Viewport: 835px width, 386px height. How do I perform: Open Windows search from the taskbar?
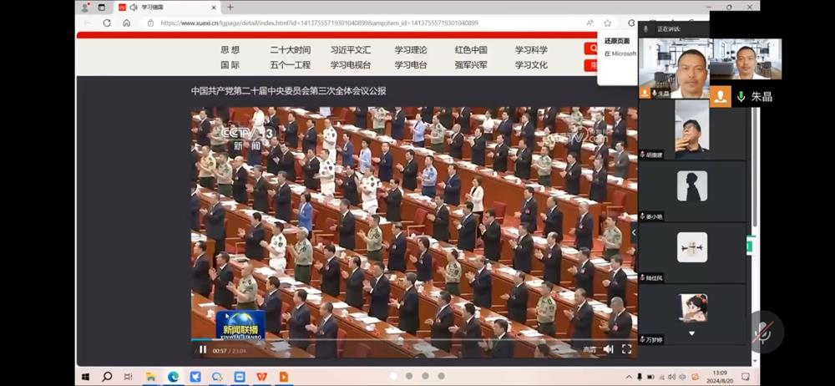point(107,377)
